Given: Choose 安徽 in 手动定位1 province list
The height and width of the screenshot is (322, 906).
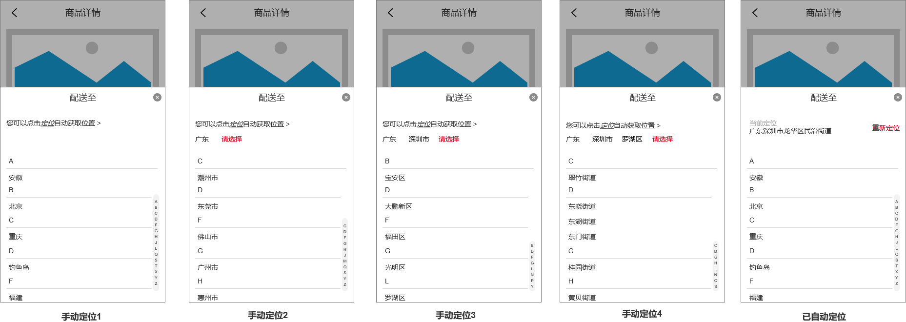Looking at the screenshot, I should click(x=16, y=178).
